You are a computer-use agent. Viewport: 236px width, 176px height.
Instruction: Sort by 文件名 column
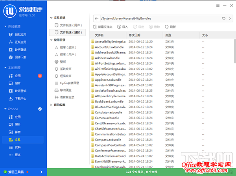pos(108,35)
